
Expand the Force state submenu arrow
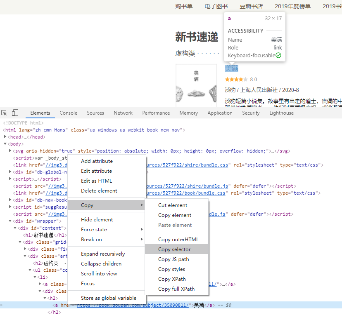click(x=142, y=230)
